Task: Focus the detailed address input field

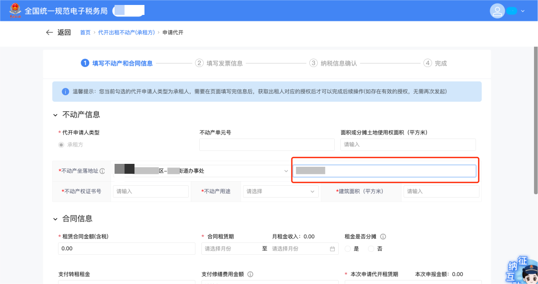Action: point(384,171)
